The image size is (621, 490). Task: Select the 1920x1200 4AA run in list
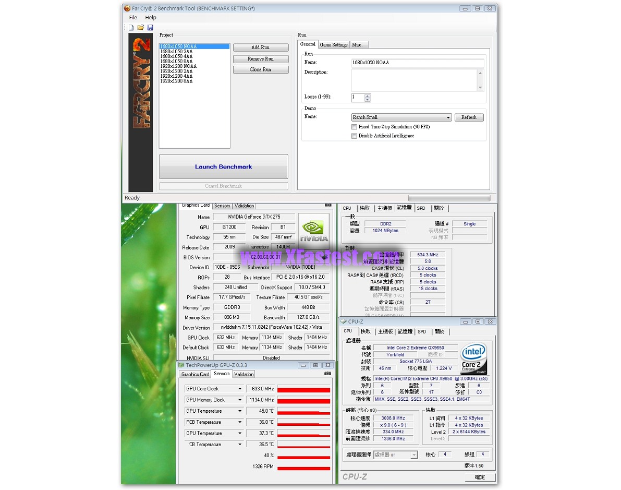point(176,76)
